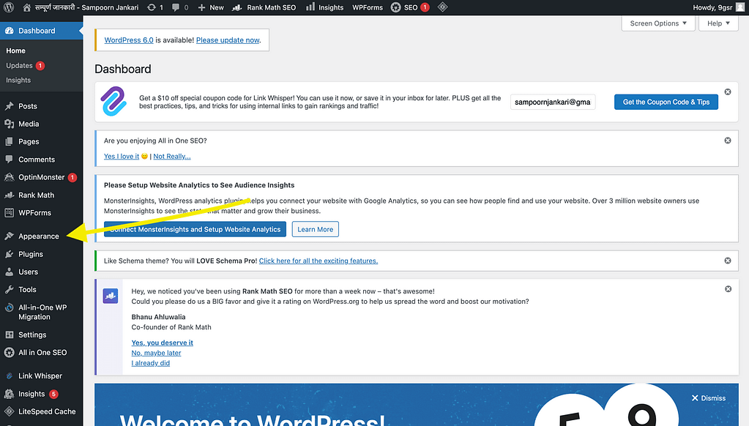Click the Not Really... link
Screen dimensions: 749x426
[172, 156]
